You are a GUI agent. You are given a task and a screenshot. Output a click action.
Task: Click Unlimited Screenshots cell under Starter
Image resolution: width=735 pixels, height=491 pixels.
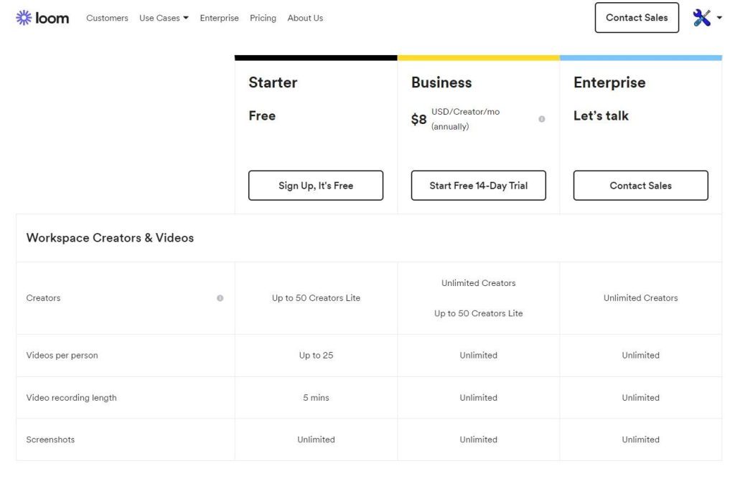click(x=316, y=439)
